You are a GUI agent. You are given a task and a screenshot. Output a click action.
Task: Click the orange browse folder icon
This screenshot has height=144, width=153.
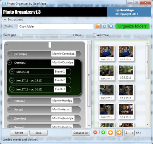(x=98, y=26)
